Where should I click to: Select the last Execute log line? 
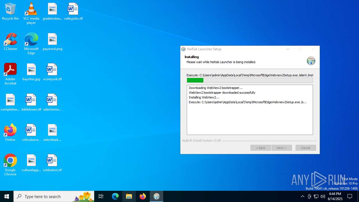point(248,102)
